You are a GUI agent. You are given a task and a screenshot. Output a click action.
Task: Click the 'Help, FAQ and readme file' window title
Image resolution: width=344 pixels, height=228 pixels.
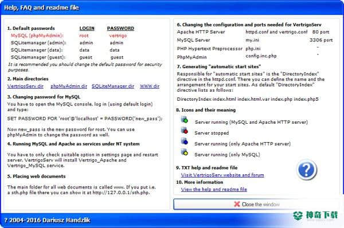pos(41,7)
